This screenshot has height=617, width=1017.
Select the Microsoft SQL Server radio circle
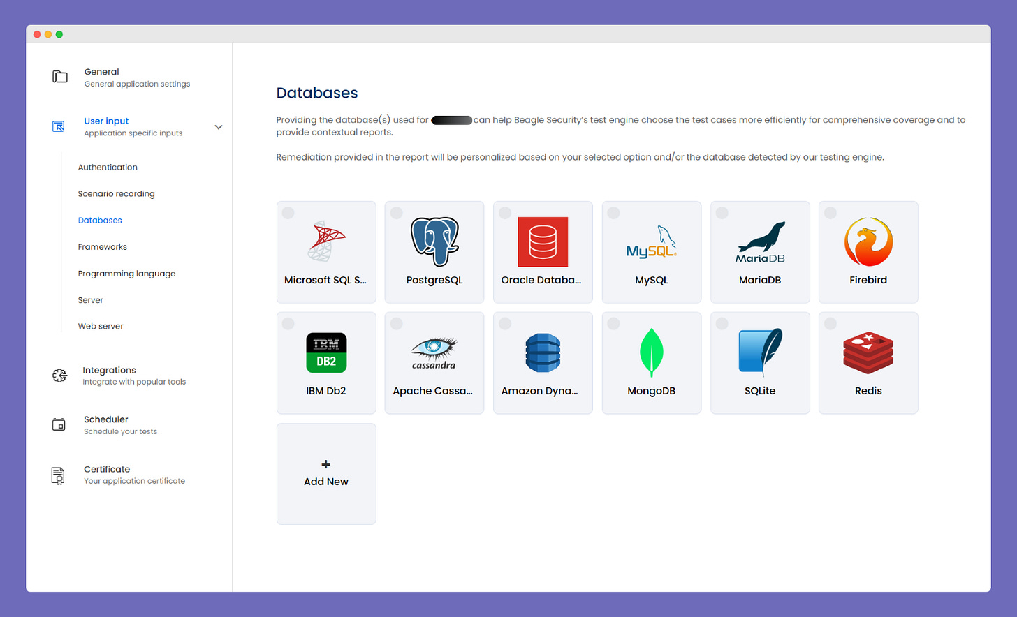pos(288,213)
